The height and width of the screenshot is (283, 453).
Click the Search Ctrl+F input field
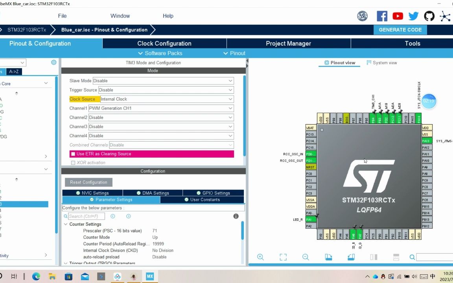pyautogui.click(x=86, y=216)
